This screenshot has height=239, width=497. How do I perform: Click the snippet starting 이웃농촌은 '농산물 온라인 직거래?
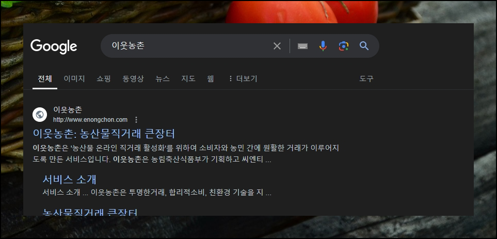click(186, 154)
